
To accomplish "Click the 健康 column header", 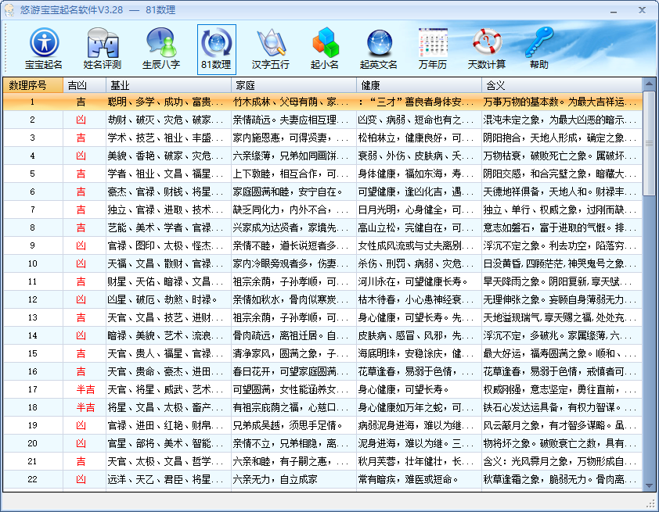I will [419, 85].
